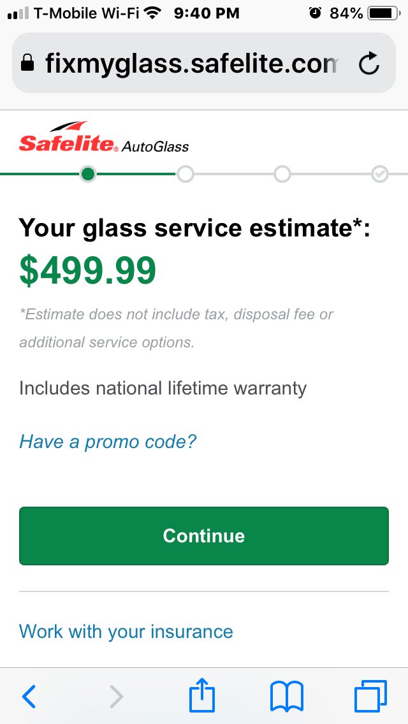Select the final checkmark progress step

coord(380,174)
